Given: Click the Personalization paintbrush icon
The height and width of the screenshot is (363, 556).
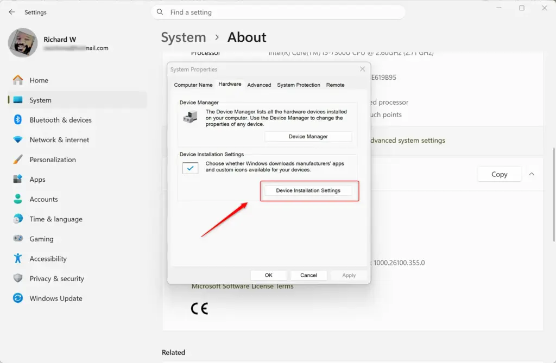Looking at the screenshot, I should (x=18, y=160).
